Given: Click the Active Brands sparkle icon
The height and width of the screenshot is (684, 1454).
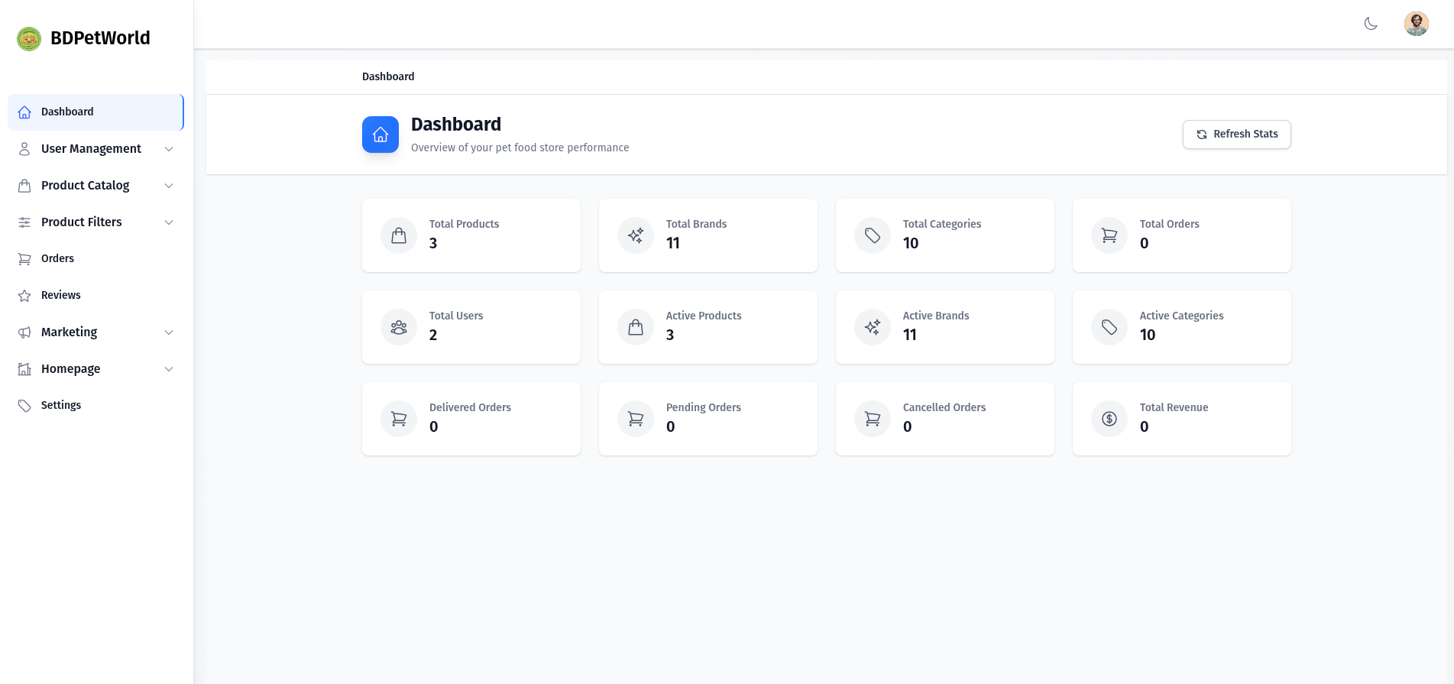Looking at the screenshot, I should coord(873,327).
